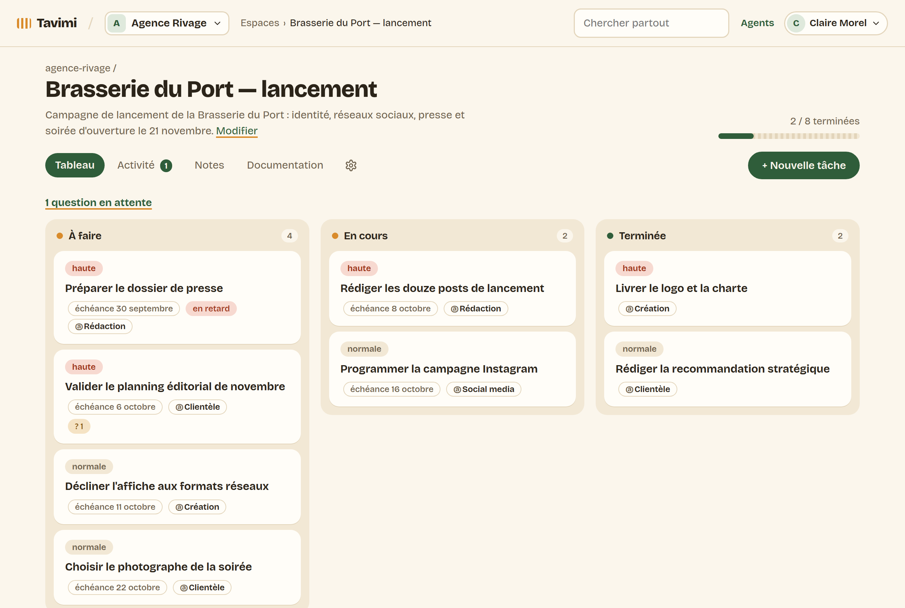Open the "? 1" question badge

pos(79,427)
